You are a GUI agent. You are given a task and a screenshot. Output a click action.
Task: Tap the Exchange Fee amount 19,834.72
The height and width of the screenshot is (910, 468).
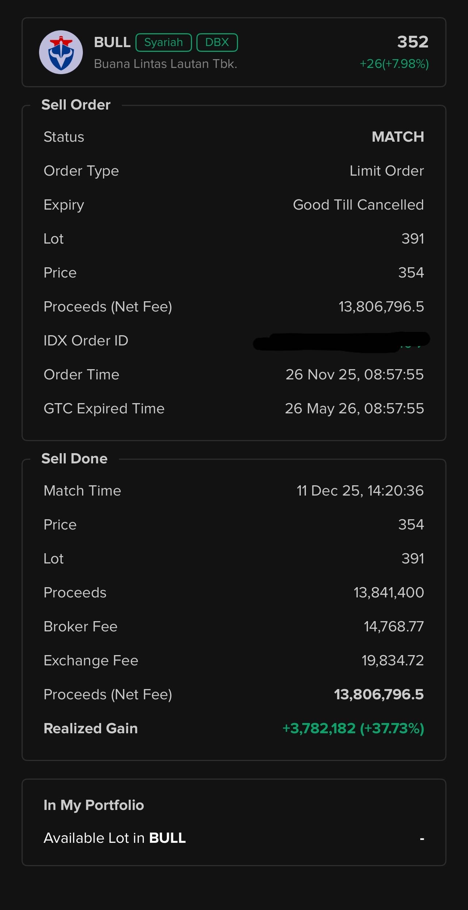392,661
